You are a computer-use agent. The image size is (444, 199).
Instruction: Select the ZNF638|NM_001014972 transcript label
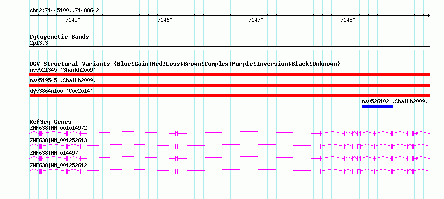(58, 128)
